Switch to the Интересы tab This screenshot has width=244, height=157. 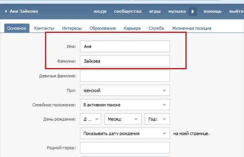tap(72, 28)
